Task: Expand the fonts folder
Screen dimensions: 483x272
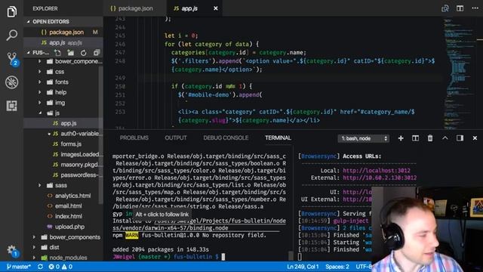Action: [62, 82]
